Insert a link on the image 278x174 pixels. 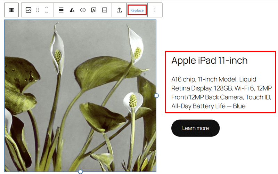coord(83,10)
